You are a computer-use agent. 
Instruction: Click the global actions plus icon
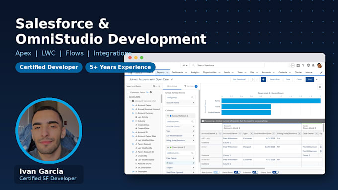(x=298, y=65)
